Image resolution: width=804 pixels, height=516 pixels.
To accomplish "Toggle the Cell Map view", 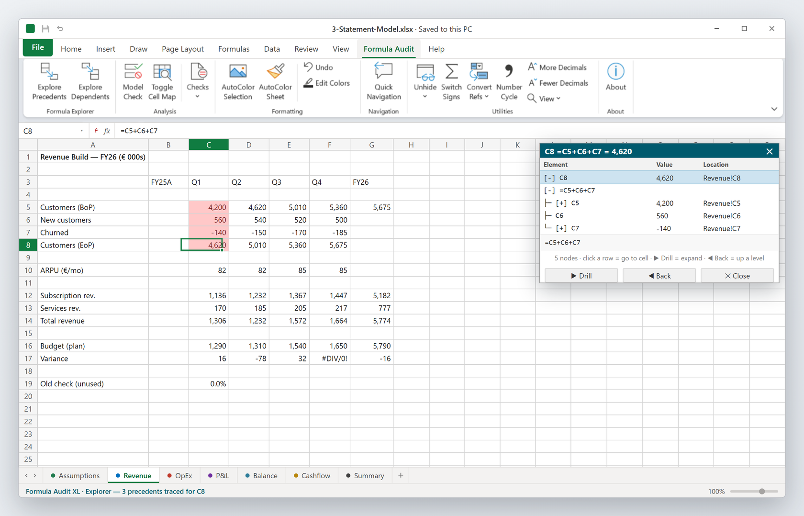I will pos(162,81).
